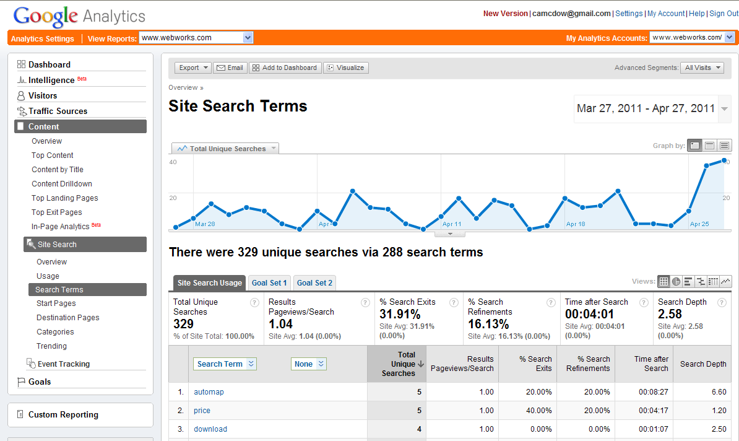The height and width of the screenshot is (441, 739).
Task: Open Custom Reporting
Action: click(x=63, y=414)
